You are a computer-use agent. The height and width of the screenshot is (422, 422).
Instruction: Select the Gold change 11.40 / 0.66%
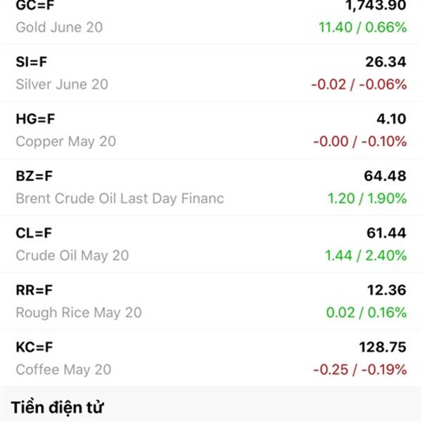point(362,27)
